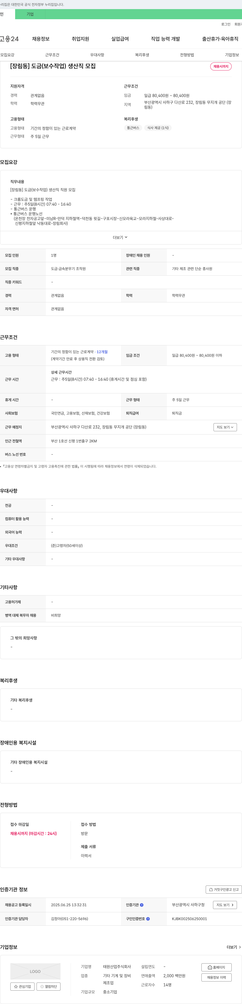Click the 식사 제공 (1식) benefit tag
Viewport: 242px width, 1004px height.
(x=158, y=128)
